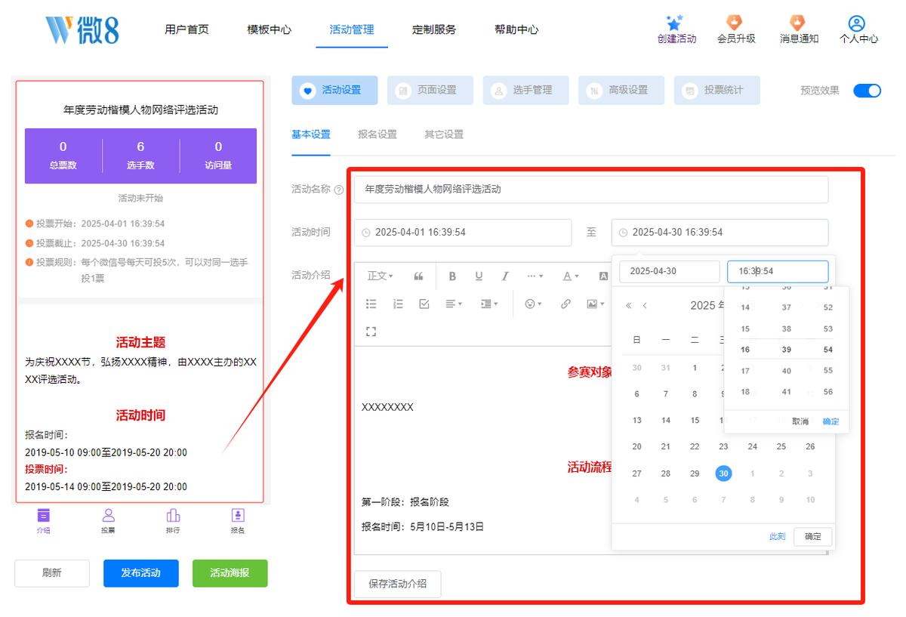Select the 选手管理 step tab
The width and height of the screenshot is (906, 617).
[525, 90]
